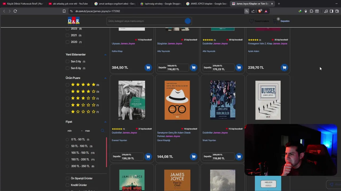
Task: Open the Sepetim shopping cart icon
Action: (275, 21)
